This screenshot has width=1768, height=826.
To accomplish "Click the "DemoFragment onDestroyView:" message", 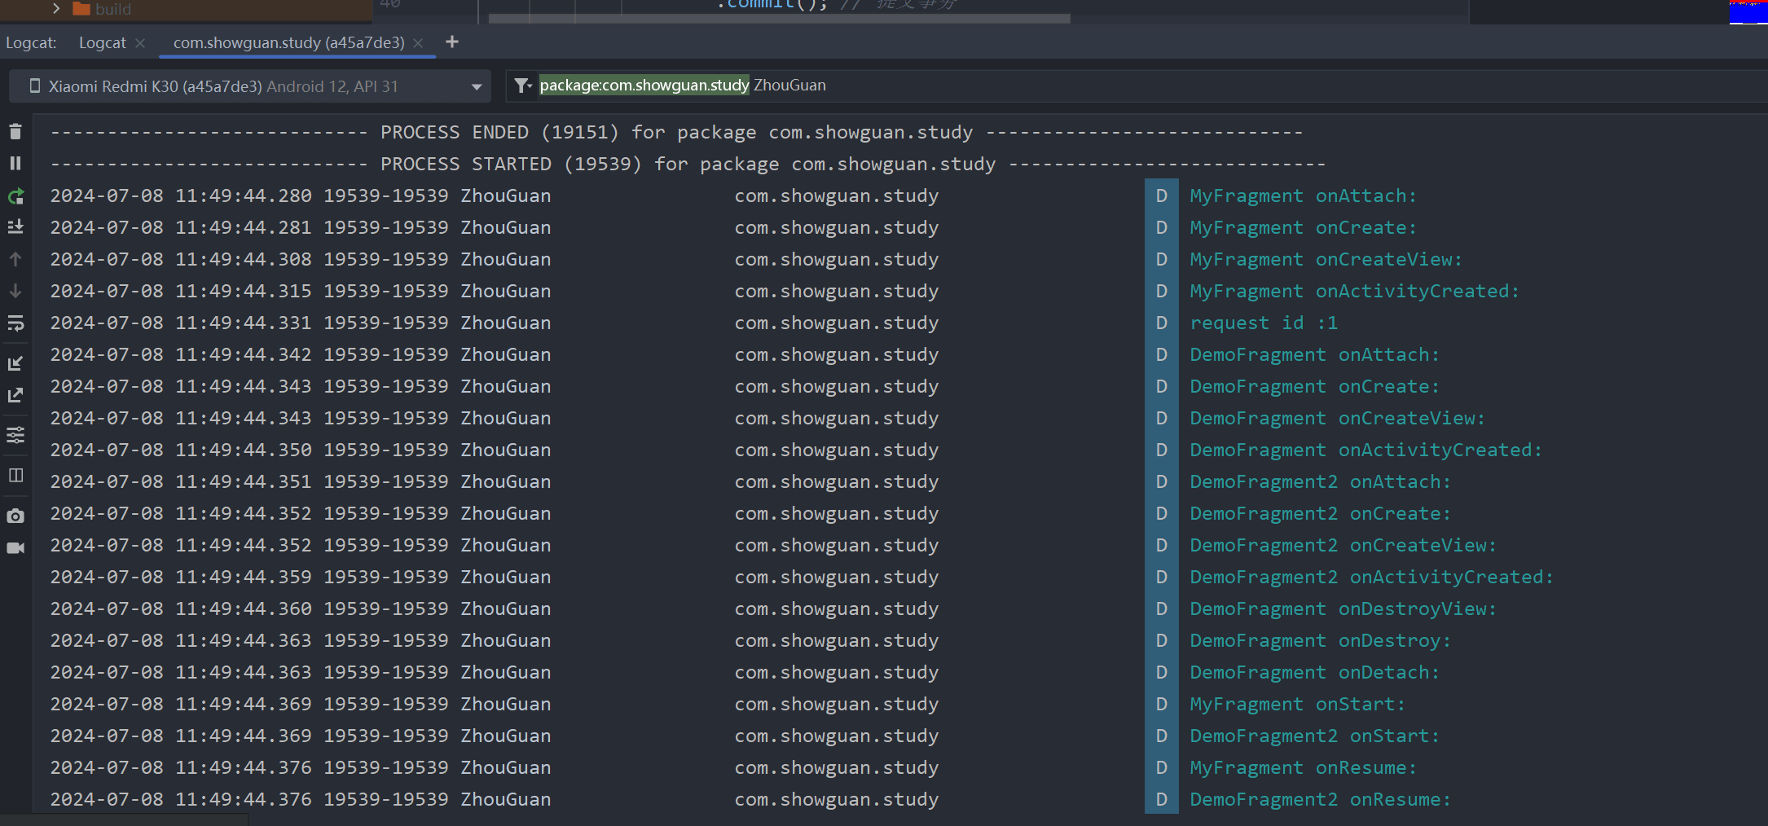I will point(1344,609).
